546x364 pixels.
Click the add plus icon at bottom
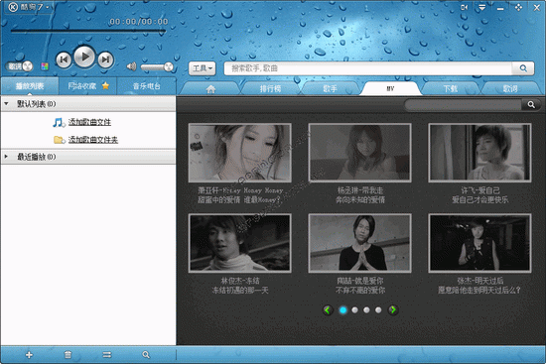[x=29, y=355]
